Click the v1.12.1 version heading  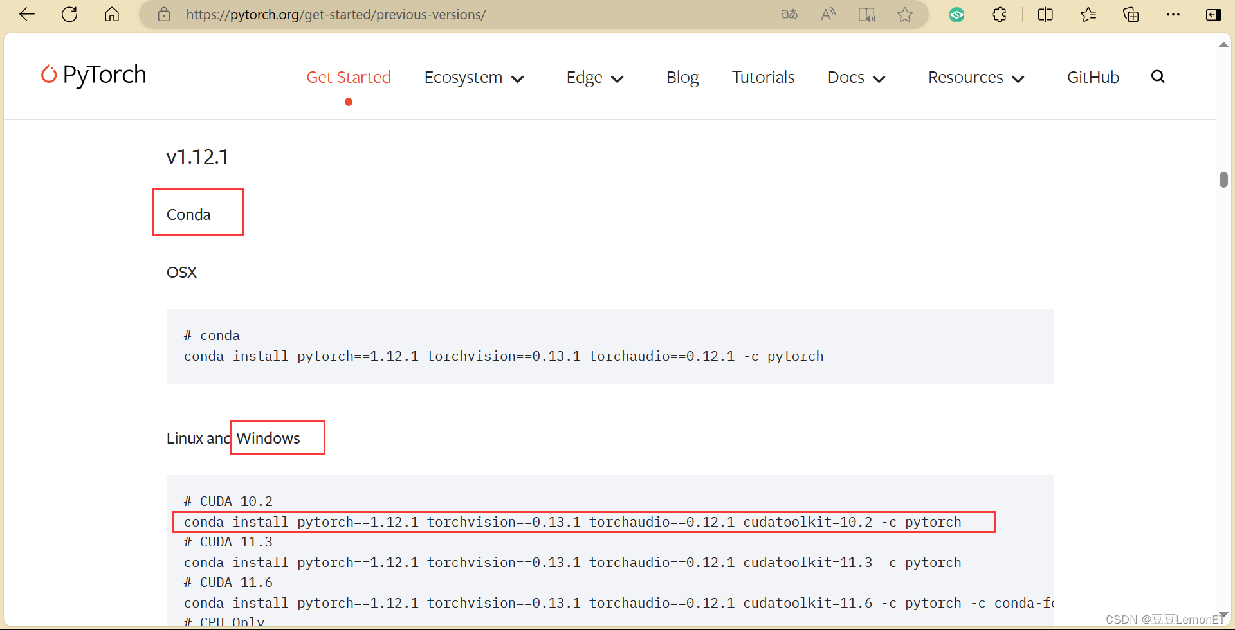197,157
